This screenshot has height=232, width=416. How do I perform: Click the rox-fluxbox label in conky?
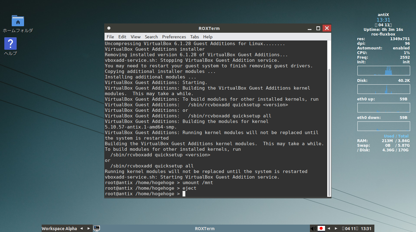(x=383, y=34)
